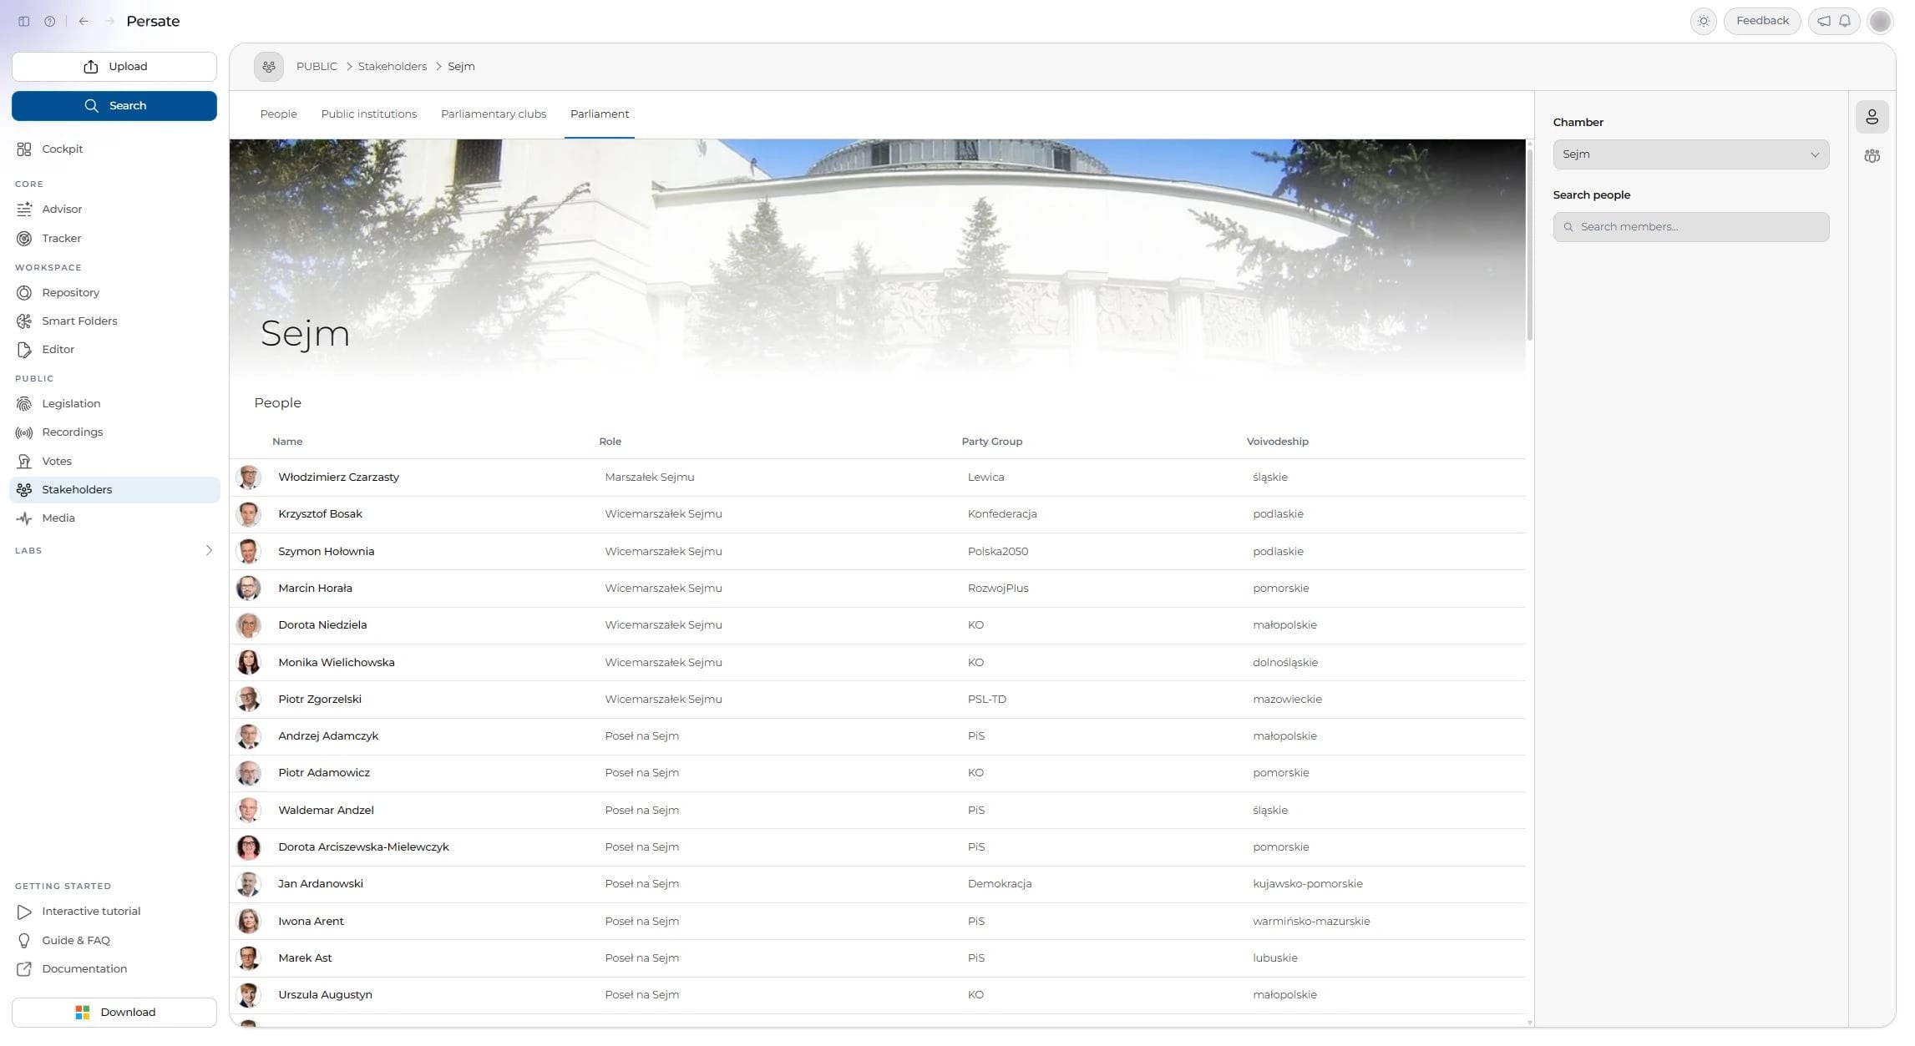The width and height of the screenshot is (1915, 1046).
Task: Go to Stakeholders in the breadcrumb
Action: [393, 67]
